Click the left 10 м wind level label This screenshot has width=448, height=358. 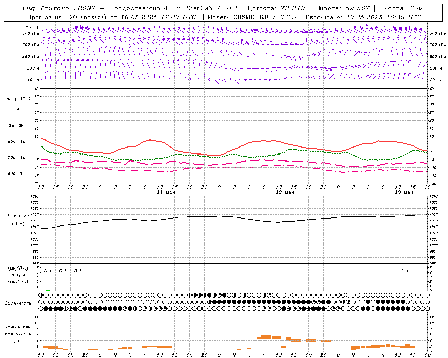point(33,80)
